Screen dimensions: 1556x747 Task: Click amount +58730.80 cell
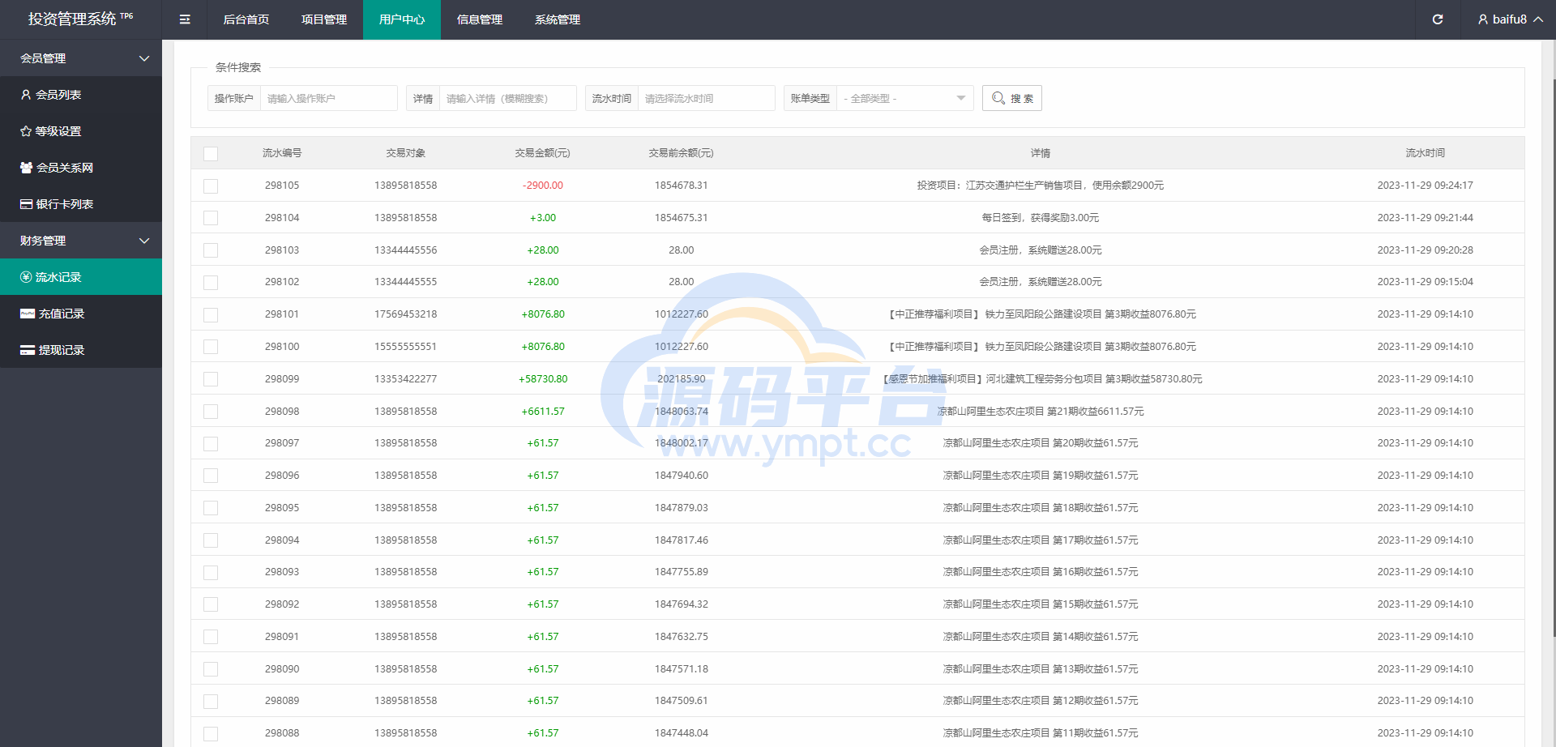(x=543, y=379)
